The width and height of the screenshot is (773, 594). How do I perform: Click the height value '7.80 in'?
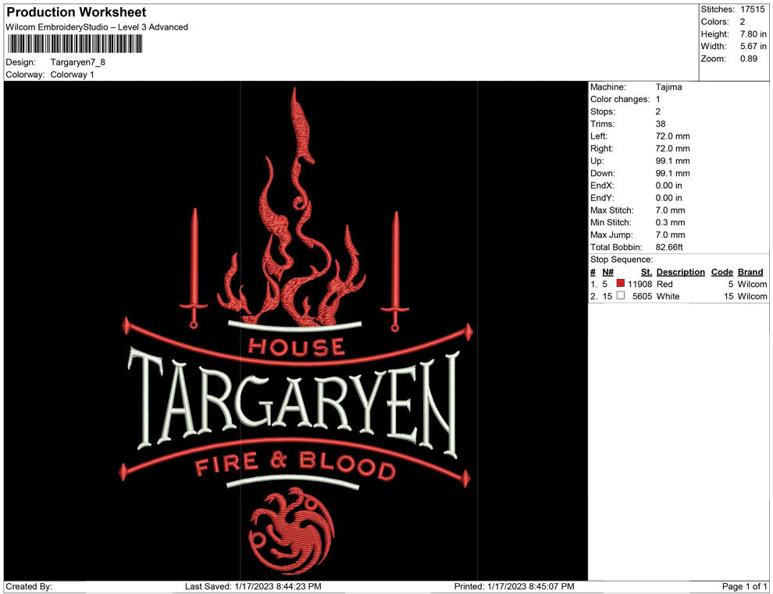753,34
